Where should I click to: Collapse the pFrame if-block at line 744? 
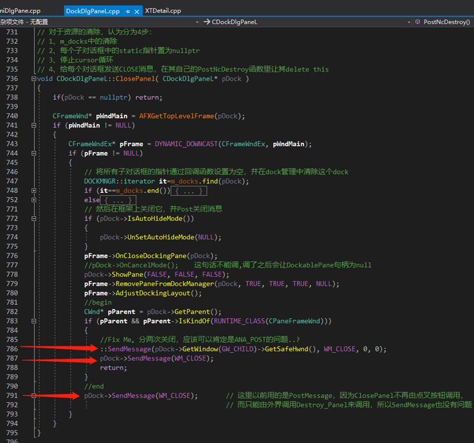point(34,154)
